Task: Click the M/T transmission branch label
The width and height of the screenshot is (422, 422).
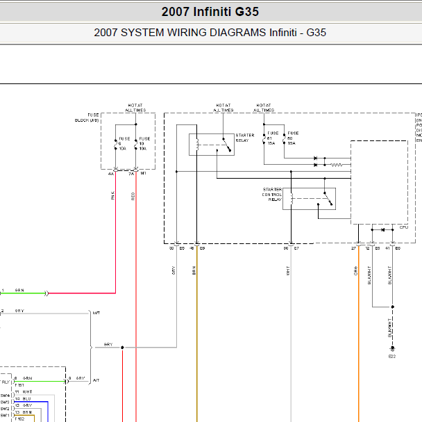Action: point(96,313)
